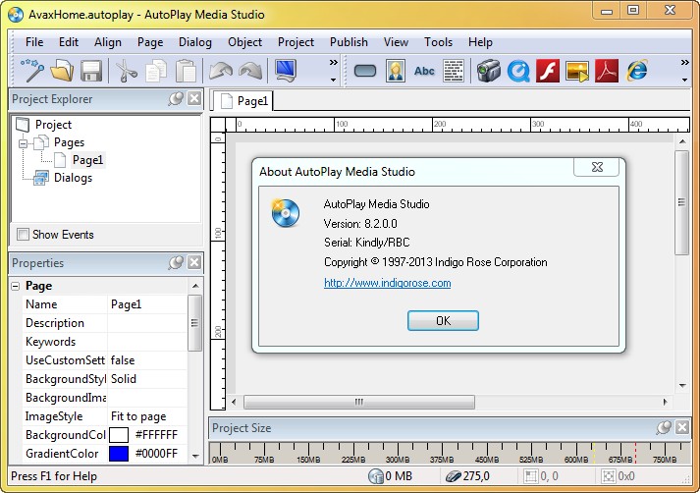Screen dimensions: 700x493
Task: Select the Dialogs tree node
Action: [73, 178]
